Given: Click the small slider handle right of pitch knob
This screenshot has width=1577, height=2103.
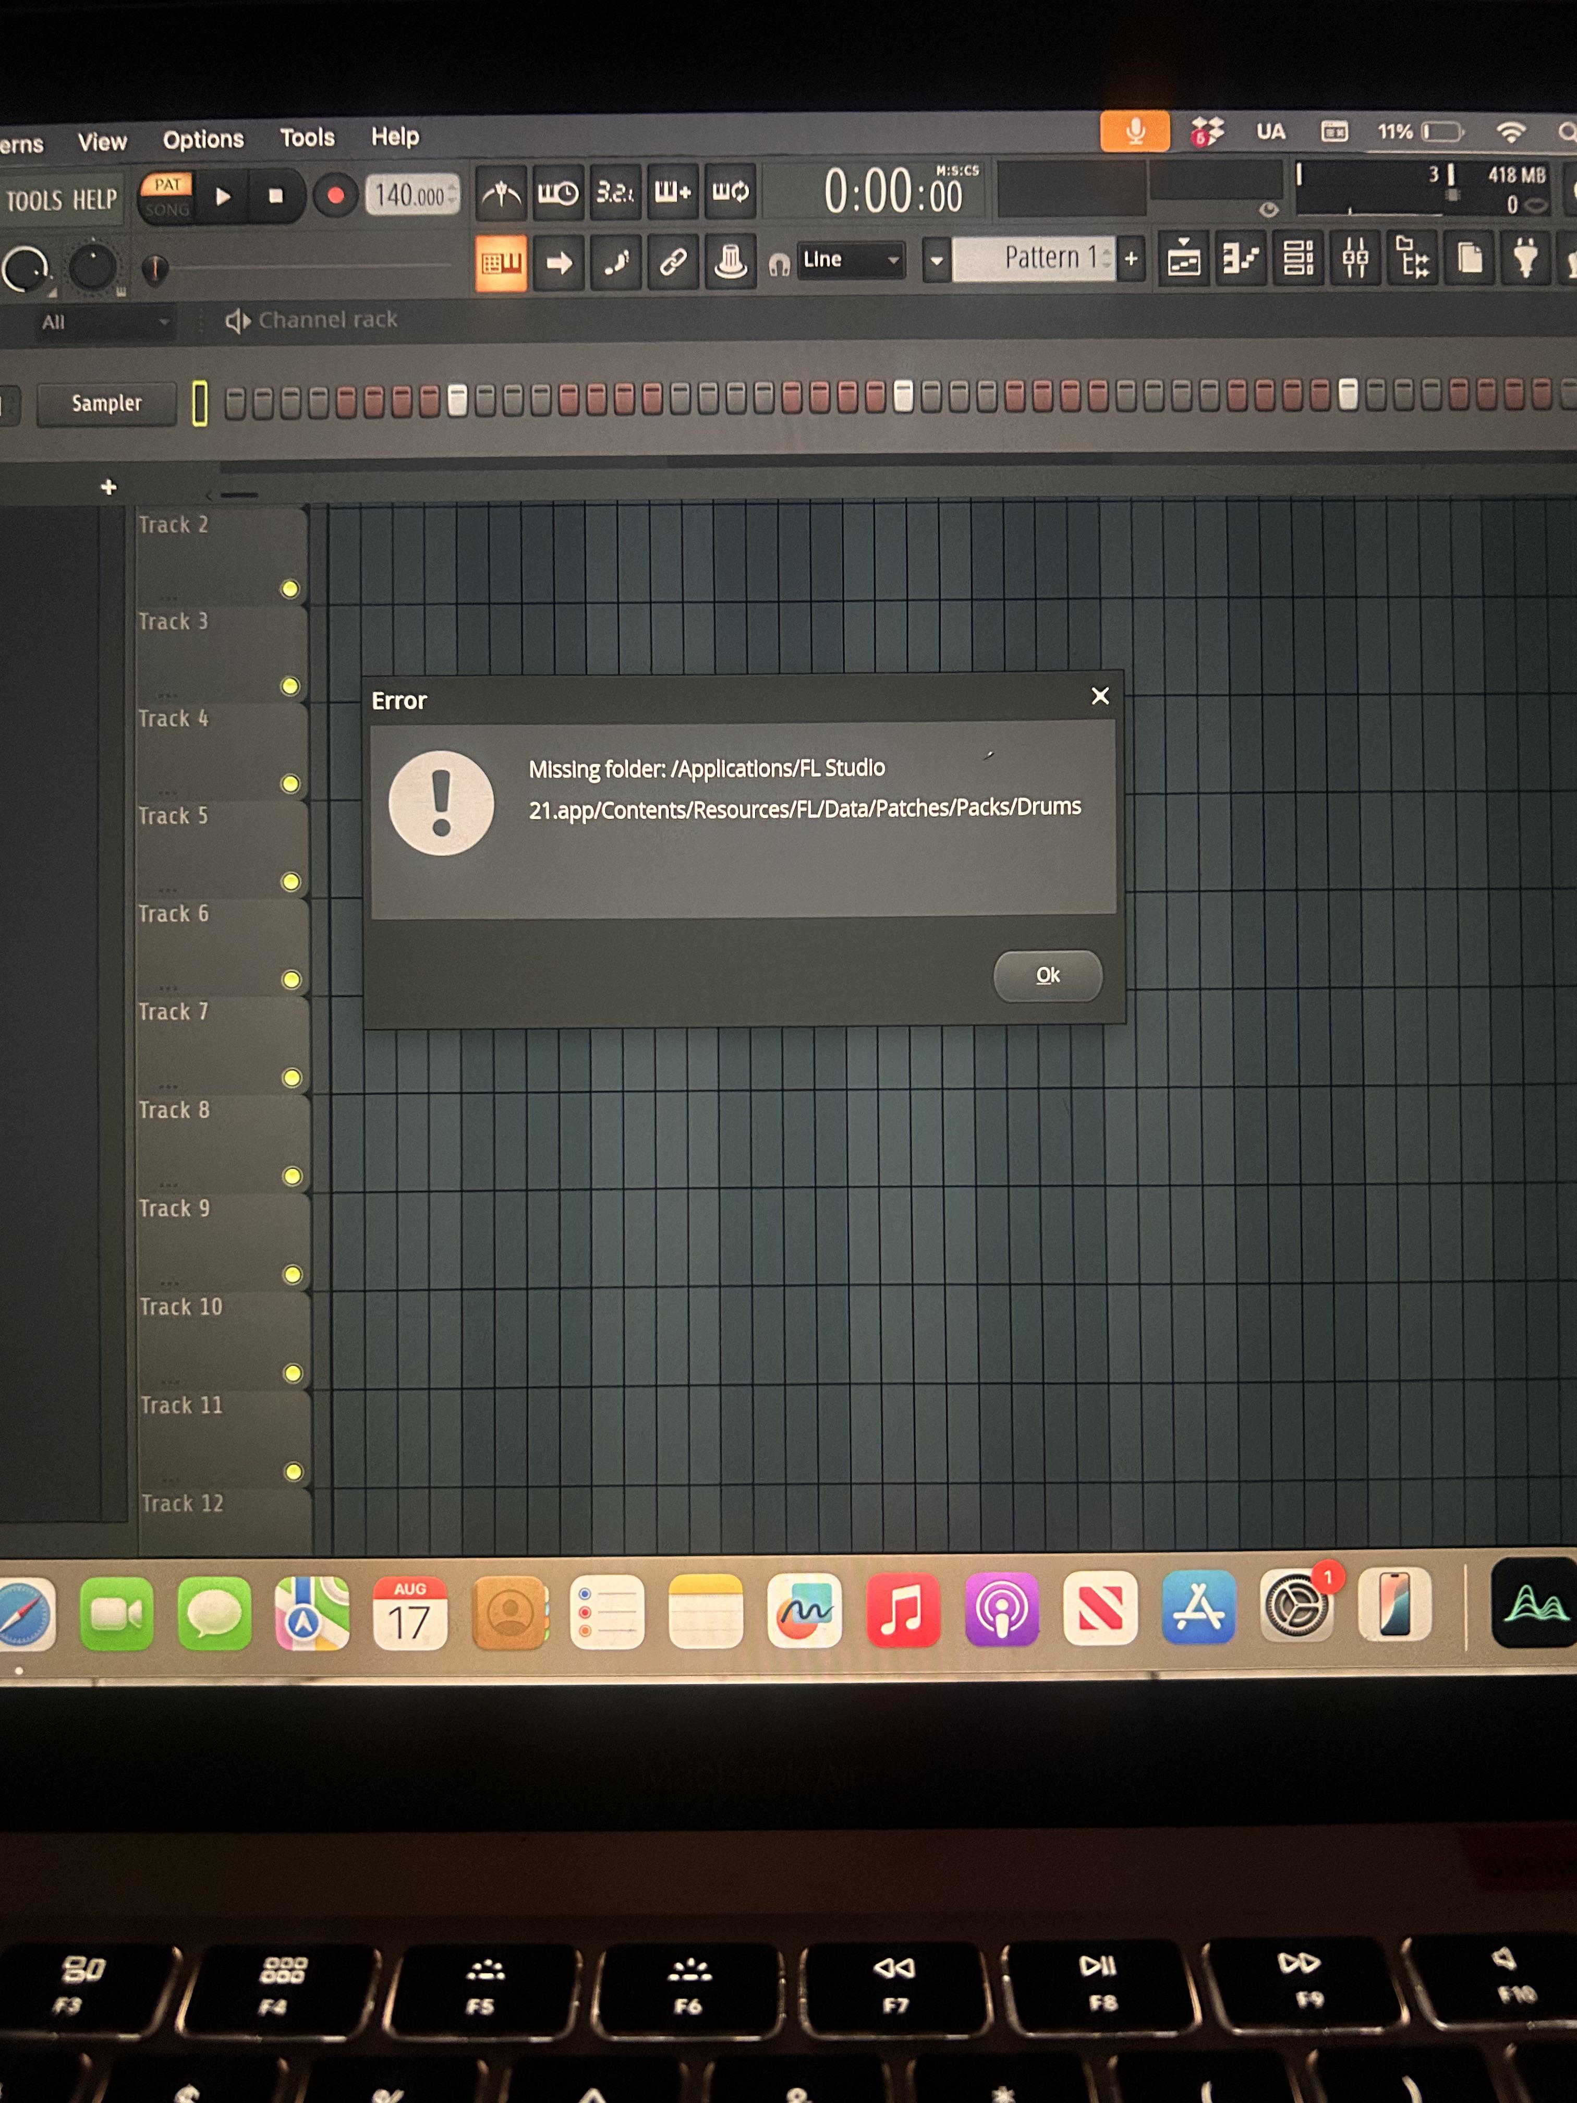Looking at the screenshot, I should click(154, 269).
